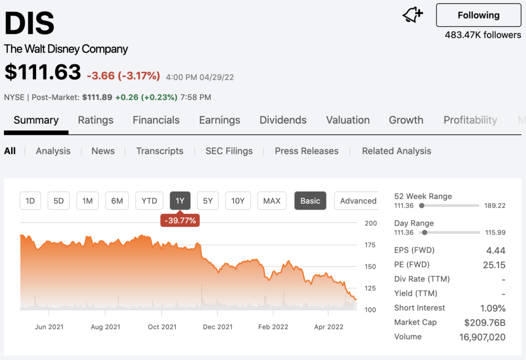Viewport: 526px width, 360px height.
Task: Filter by Analysis
Action: (x=53, y=151)
